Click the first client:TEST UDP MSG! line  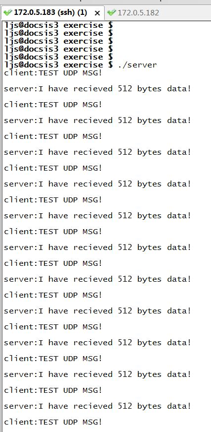coord(53,73)
